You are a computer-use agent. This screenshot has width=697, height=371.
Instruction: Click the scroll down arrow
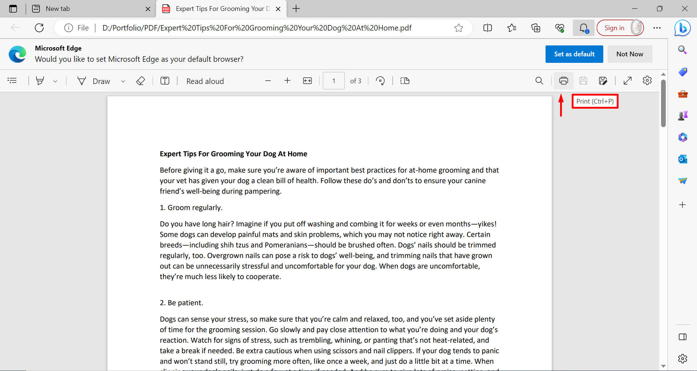pos(663,366)
